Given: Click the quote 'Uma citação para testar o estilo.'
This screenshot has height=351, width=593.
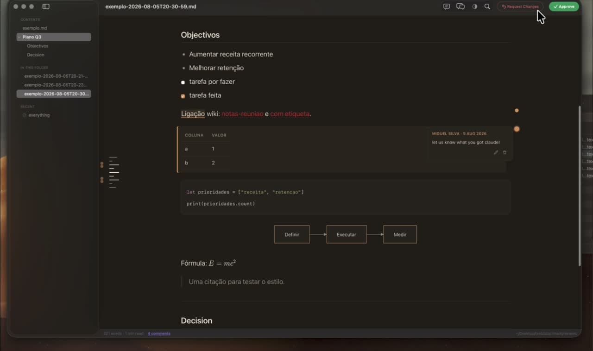Looking at the screenshot, I should click(237, 282).
